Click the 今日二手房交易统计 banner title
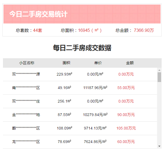The width and height of the screenshot is (163, 150). tap(38, 14)
